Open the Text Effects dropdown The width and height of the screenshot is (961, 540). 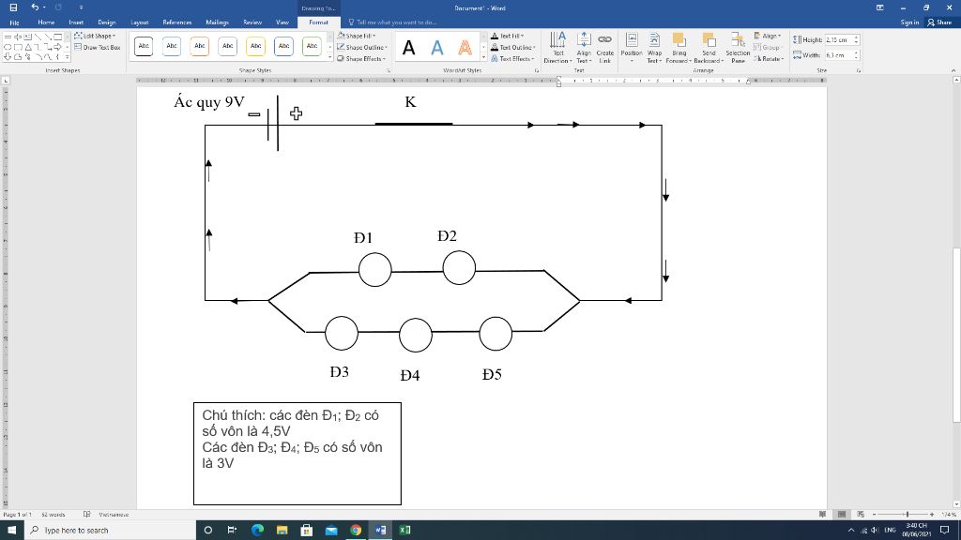pyautogui.click(x=512, y=59)
